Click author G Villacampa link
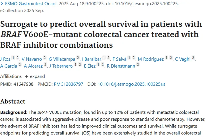Viewport: 207px width, 138px height. (62, 59)
